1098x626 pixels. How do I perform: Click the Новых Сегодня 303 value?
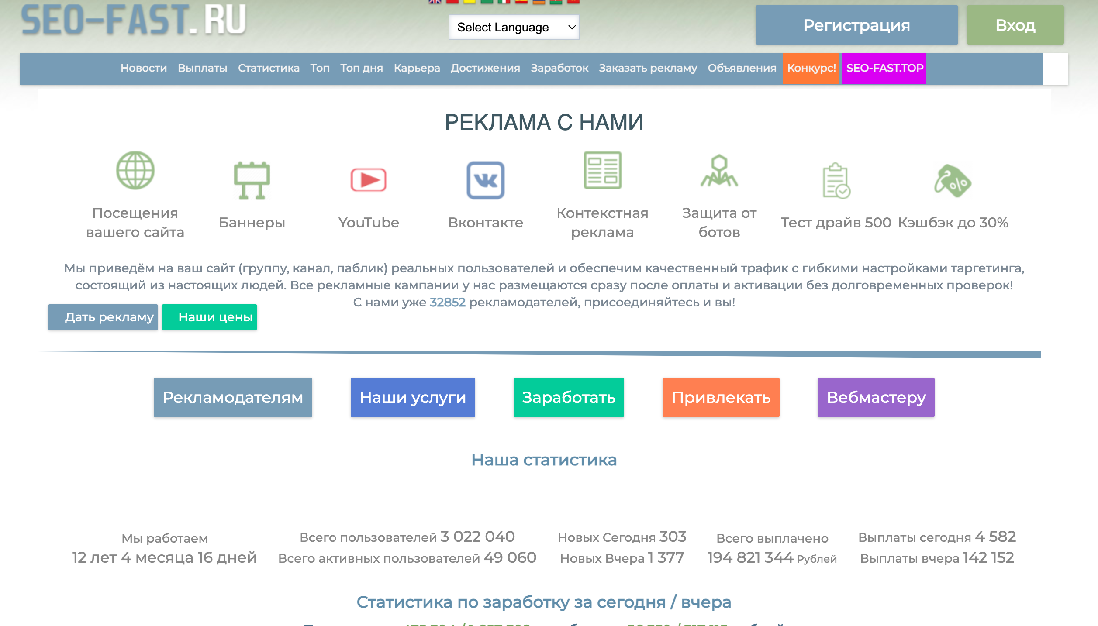coord(673,537)
